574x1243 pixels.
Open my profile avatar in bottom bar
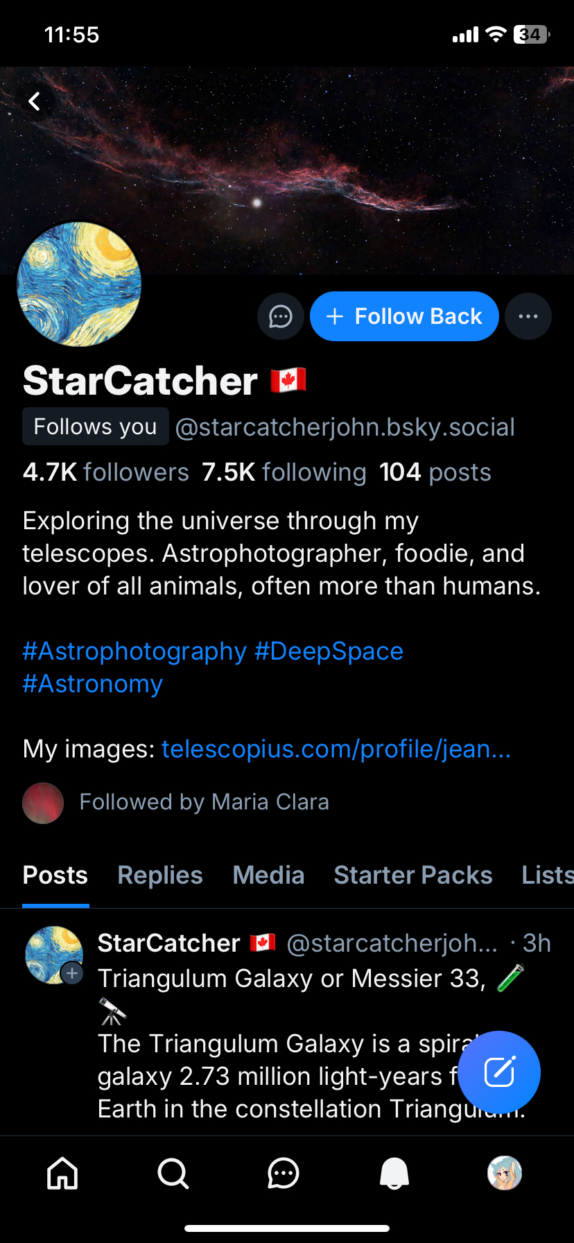(504, 1174)
